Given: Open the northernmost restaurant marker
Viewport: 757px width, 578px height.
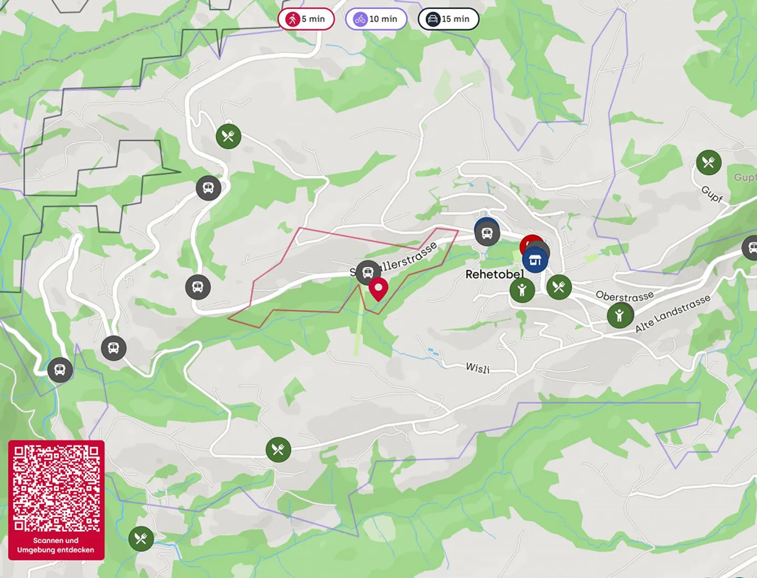Looking at the screenshot, I should click(x=228, y=136).
